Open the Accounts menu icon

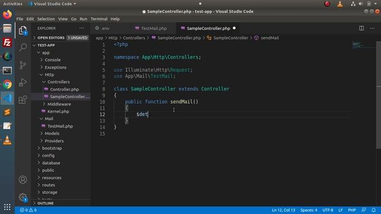point(23,180)
